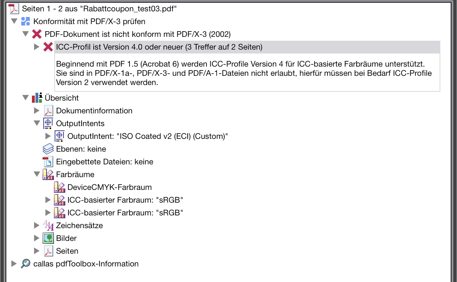Image resolution: width=457 pixels, height=282 pixels.
Task: Select the "ISO Coated v2 (ECI) (Custom)" OutputIntent entry
Action: point(147,136)
